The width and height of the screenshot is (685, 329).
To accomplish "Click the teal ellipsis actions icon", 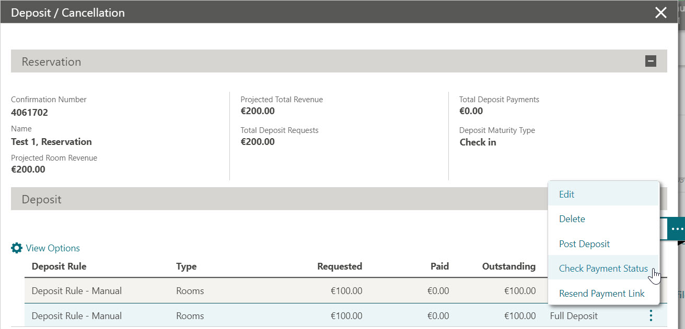I will 676,228.
